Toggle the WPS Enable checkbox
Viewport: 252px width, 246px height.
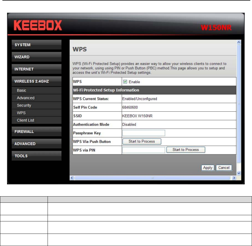click(x=125, y=82)
